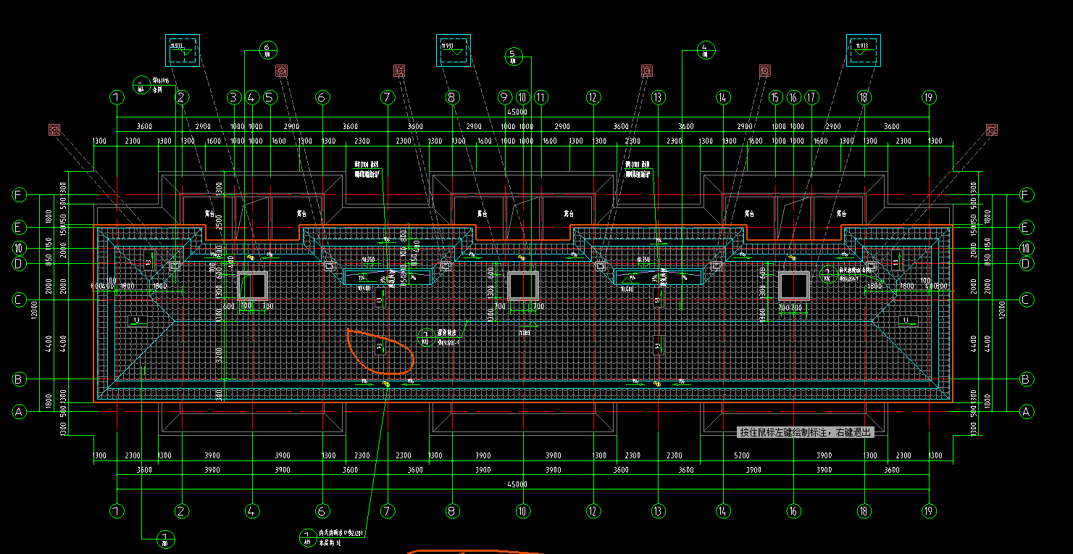Click the red drain symbol at far left margin
This screenshot has width=1073, height=554.
coord(54,130)
